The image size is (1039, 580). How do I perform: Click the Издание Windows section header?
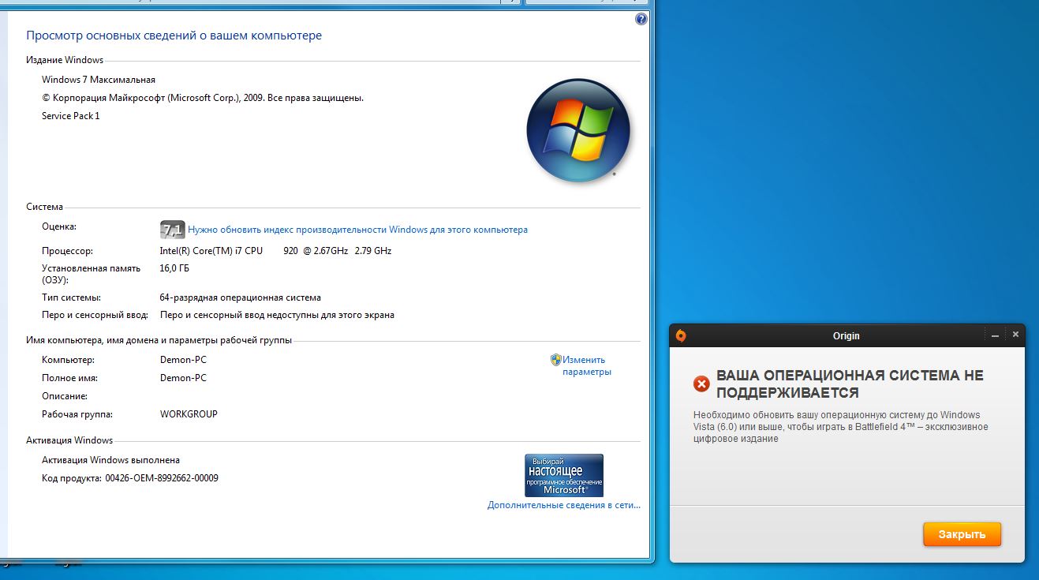(65, 60)
